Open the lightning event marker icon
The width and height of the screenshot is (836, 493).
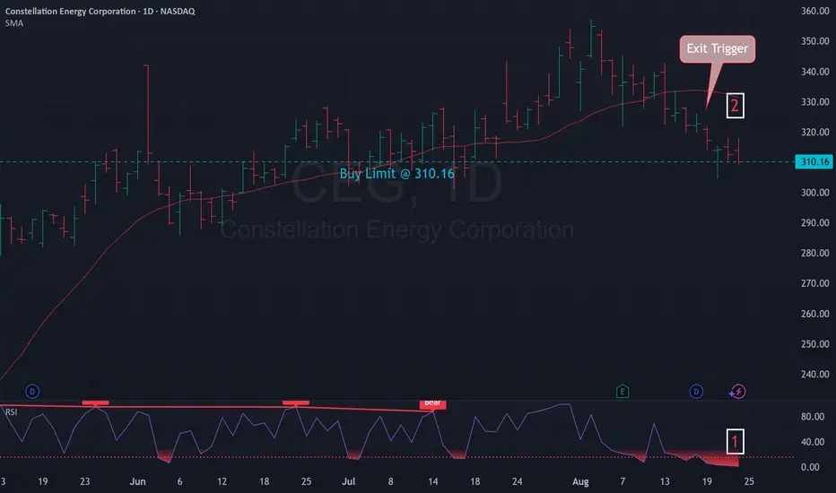coord(738,392)
